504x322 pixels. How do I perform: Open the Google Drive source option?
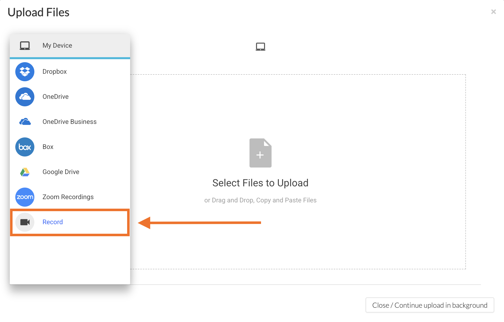pyautogui.click(x=61, y=172)
